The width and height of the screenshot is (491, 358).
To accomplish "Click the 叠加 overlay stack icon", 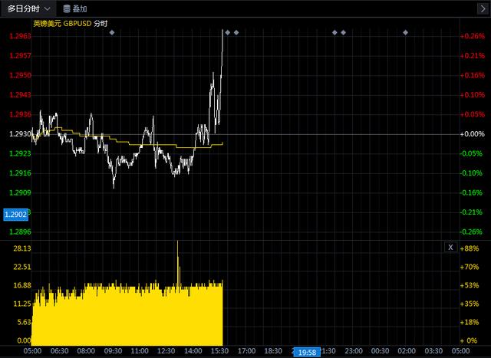I will click(67, 8).
